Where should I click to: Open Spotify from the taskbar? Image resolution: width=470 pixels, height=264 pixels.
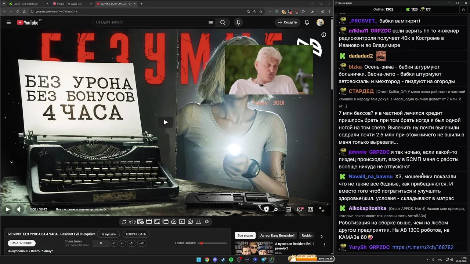click(x=231, y=260)
